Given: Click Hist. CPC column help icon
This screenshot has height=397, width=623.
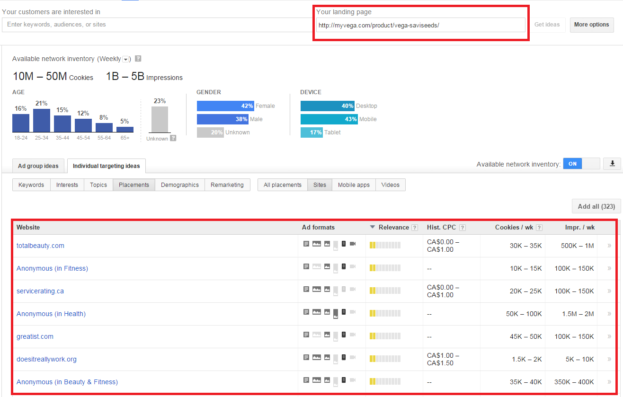Looking at the screenshot, I should pyautogui.click(x=463, y=228).
